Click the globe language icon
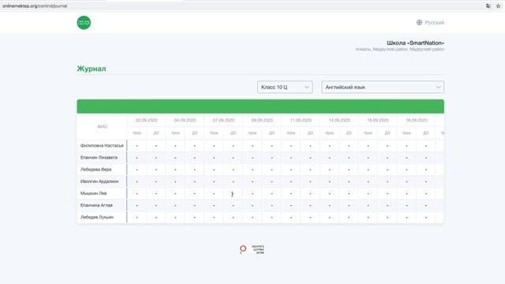The height and width of the screenshot is (284, 505). (419, 23)
